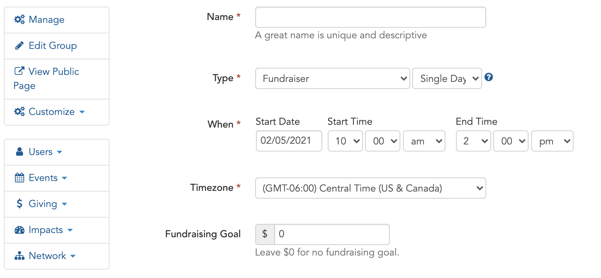Focus the event Name text field
Image resolution: width=601 pixels, height=278 pixels.
370,17
